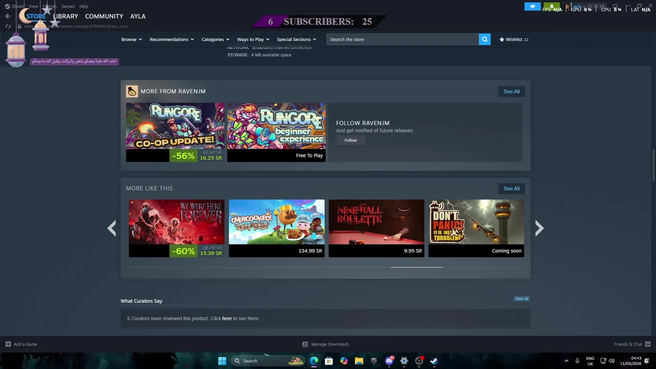Show next More Like This games

(539, 228)
